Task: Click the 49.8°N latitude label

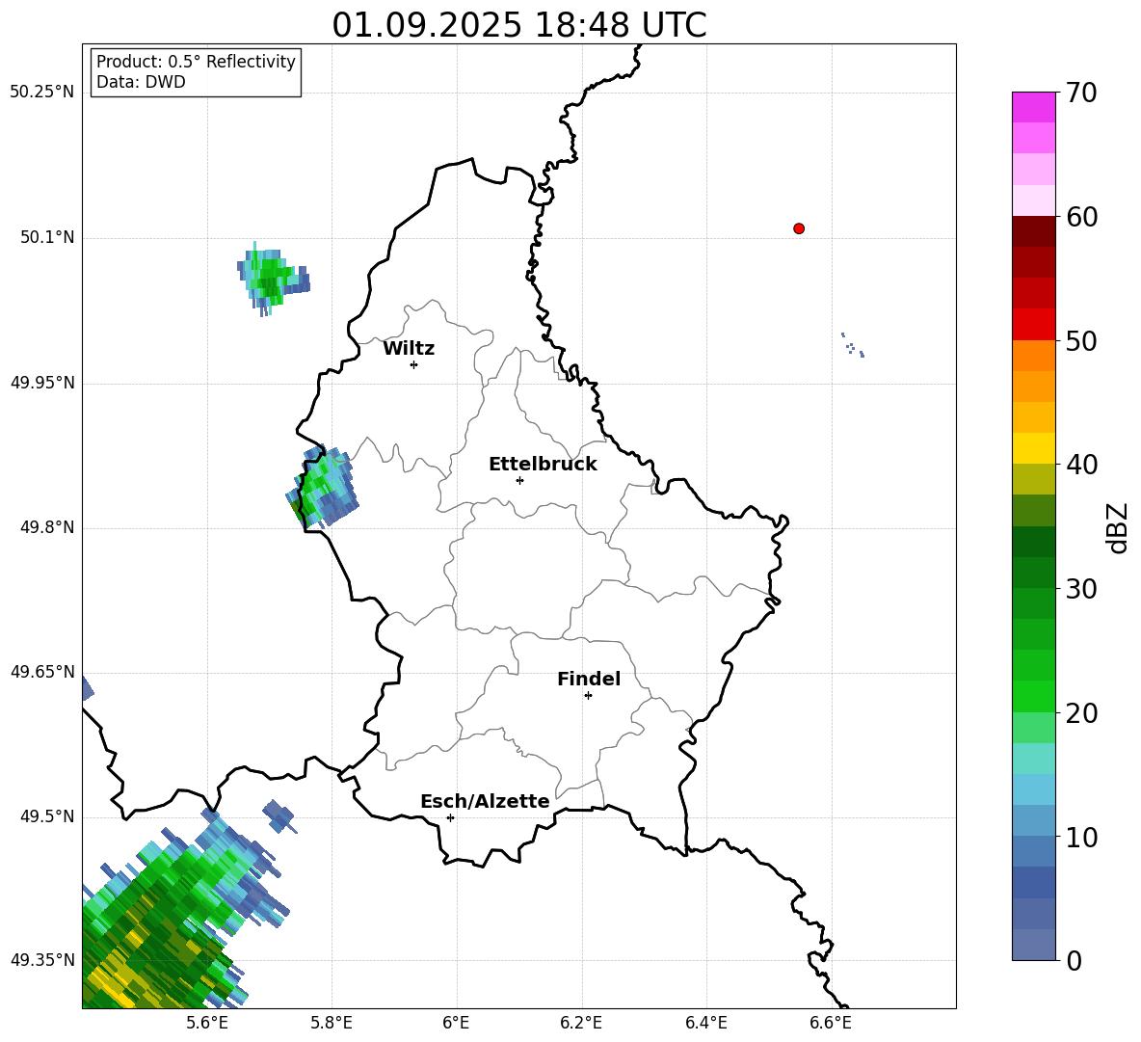Action: [47, 527]
